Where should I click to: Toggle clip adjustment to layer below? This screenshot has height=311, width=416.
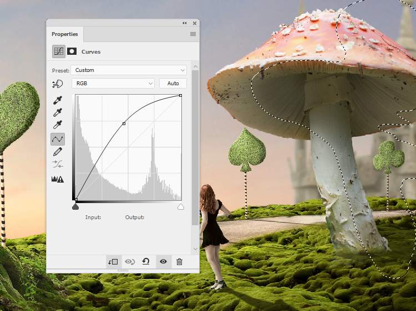click(113, 262)
